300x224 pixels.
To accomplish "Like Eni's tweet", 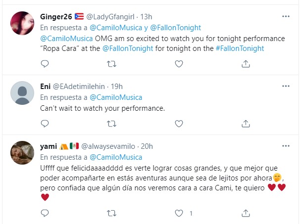I will coord(179,123).
